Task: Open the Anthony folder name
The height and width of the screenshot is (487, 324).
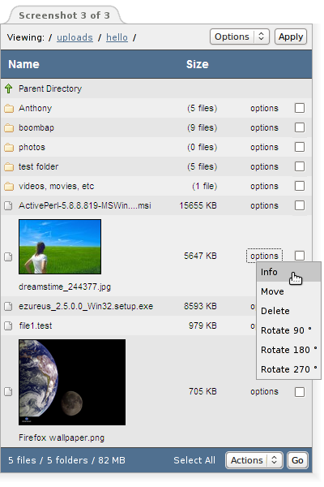Action: point(36,109)
